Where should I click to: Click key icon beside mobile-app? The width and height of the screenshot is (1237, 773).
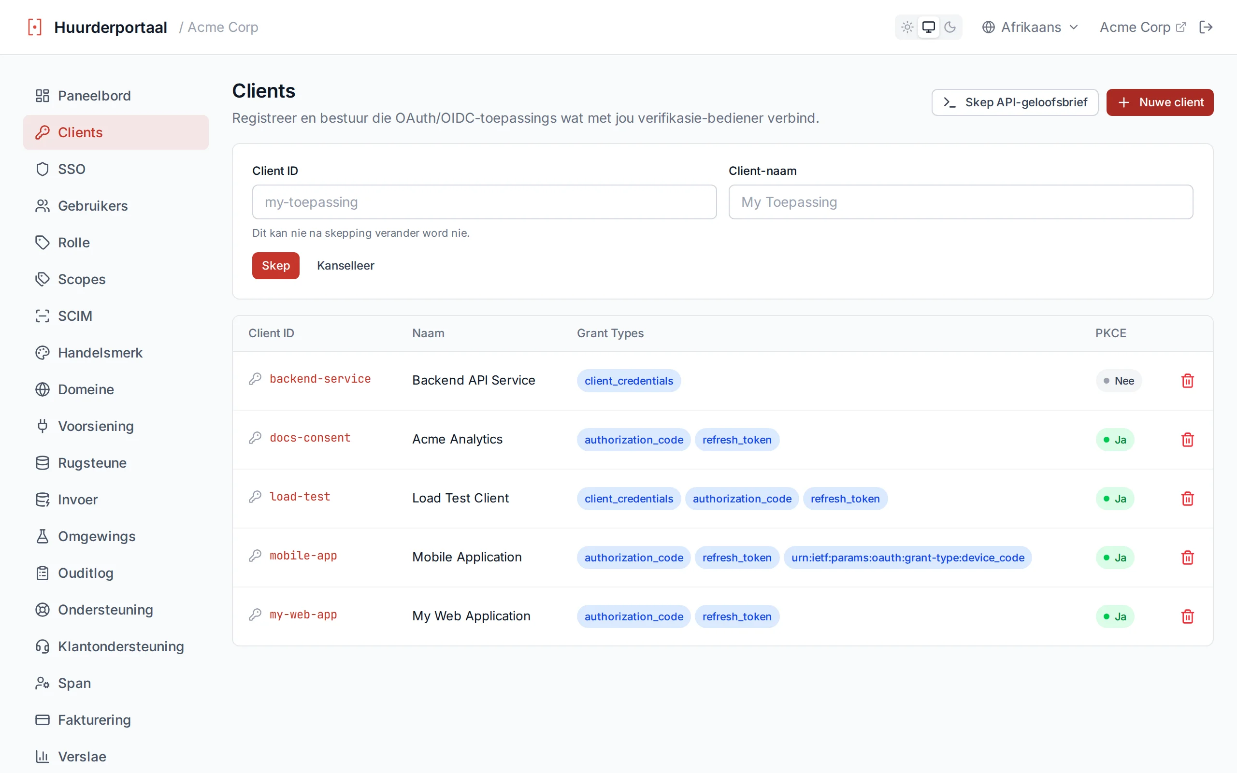[x=255, y=556]
